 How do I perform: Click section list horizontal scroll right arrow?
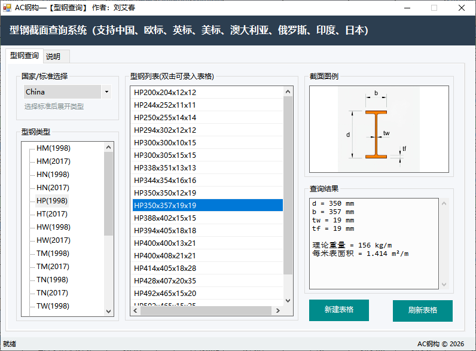(x=277, y=310)
